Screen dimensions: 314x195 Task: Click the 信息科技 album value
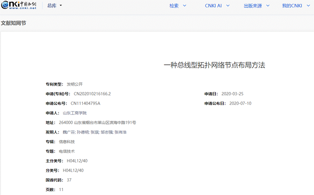67,142
